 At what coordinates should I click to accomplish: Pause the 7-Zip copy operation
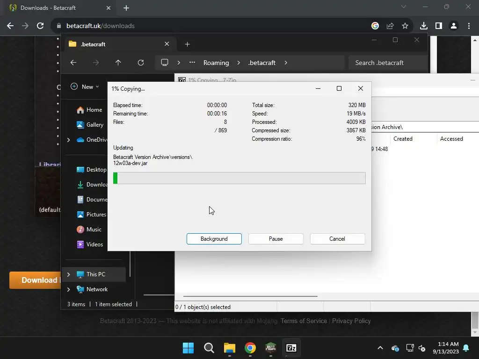point(276,239)
